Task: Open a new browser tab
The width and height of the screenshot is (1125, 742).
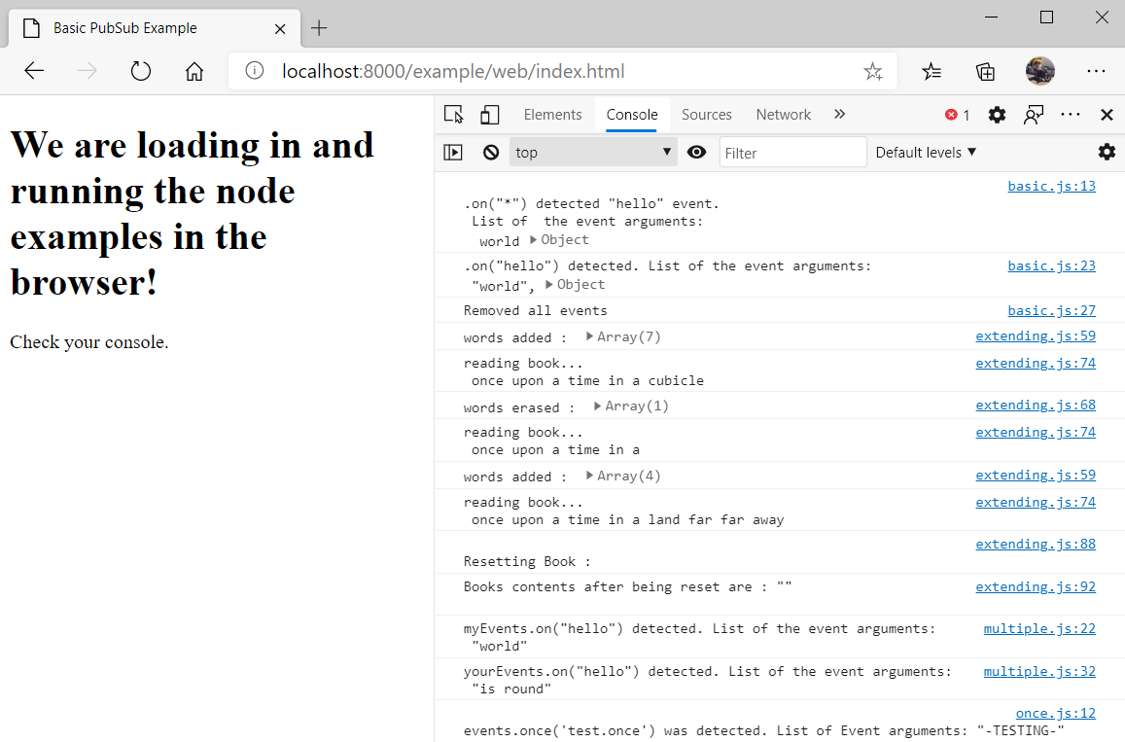Action: 319,28
